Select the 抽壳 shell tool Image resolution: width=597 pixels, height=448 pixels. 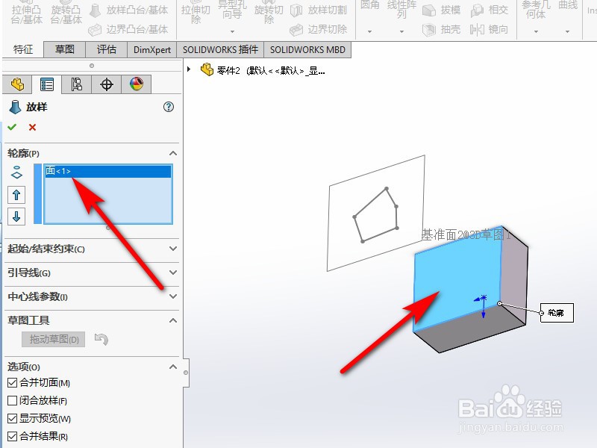[442, 29]
